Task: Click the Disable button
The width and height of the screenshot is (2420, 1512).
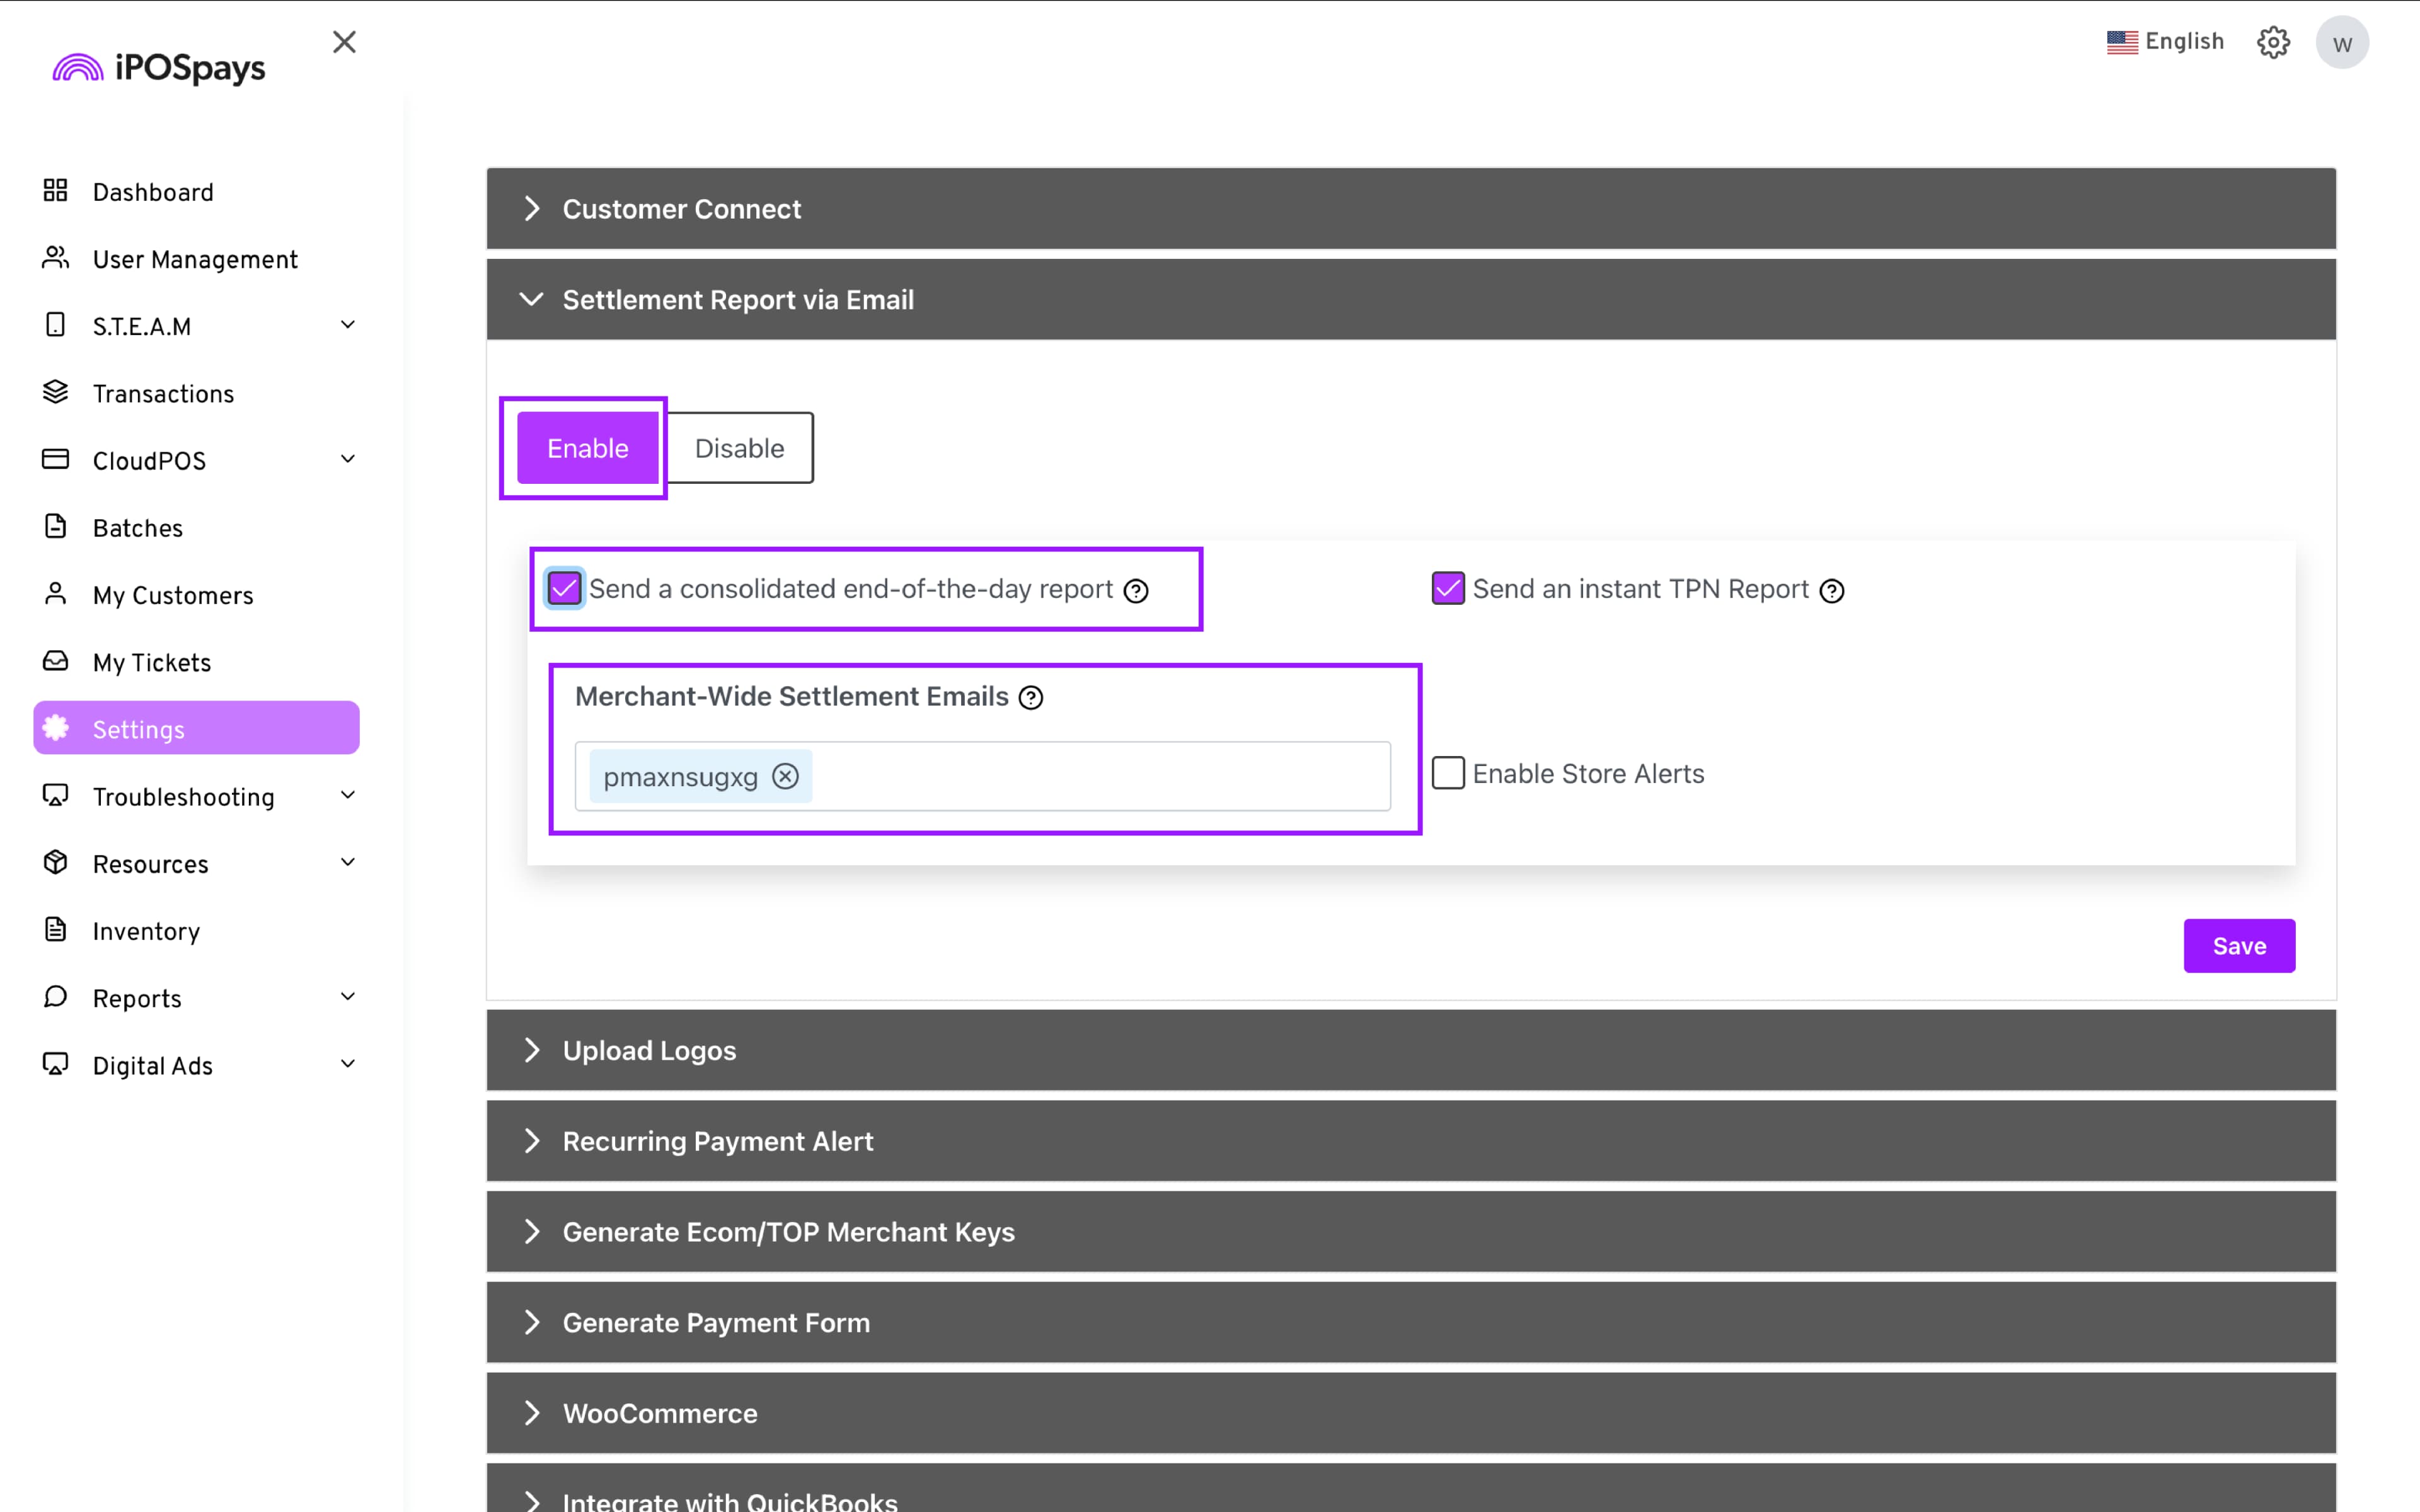Action: click(739, 448)
